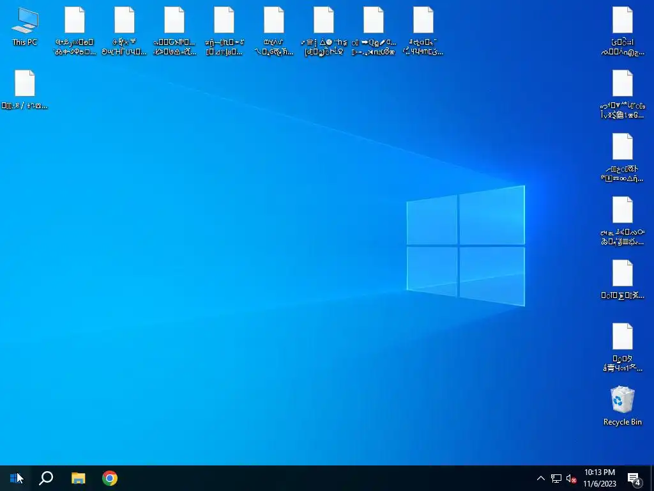This screenshot has width=654, height=491.
Task: Select the file with crown symbol in name
Action: (324, 31)
